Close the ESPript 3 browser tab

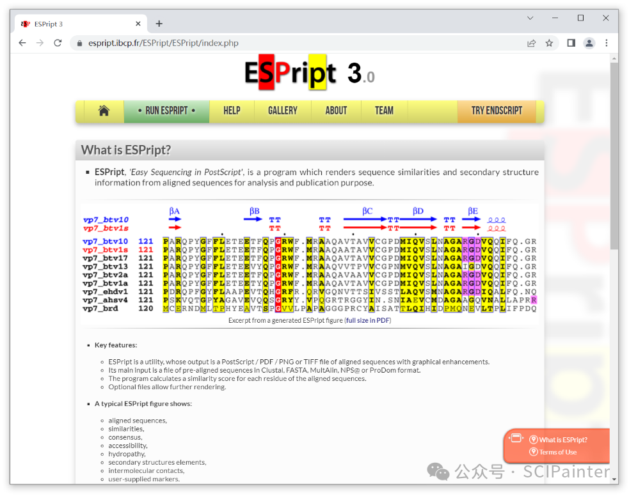tap(138, 24)
